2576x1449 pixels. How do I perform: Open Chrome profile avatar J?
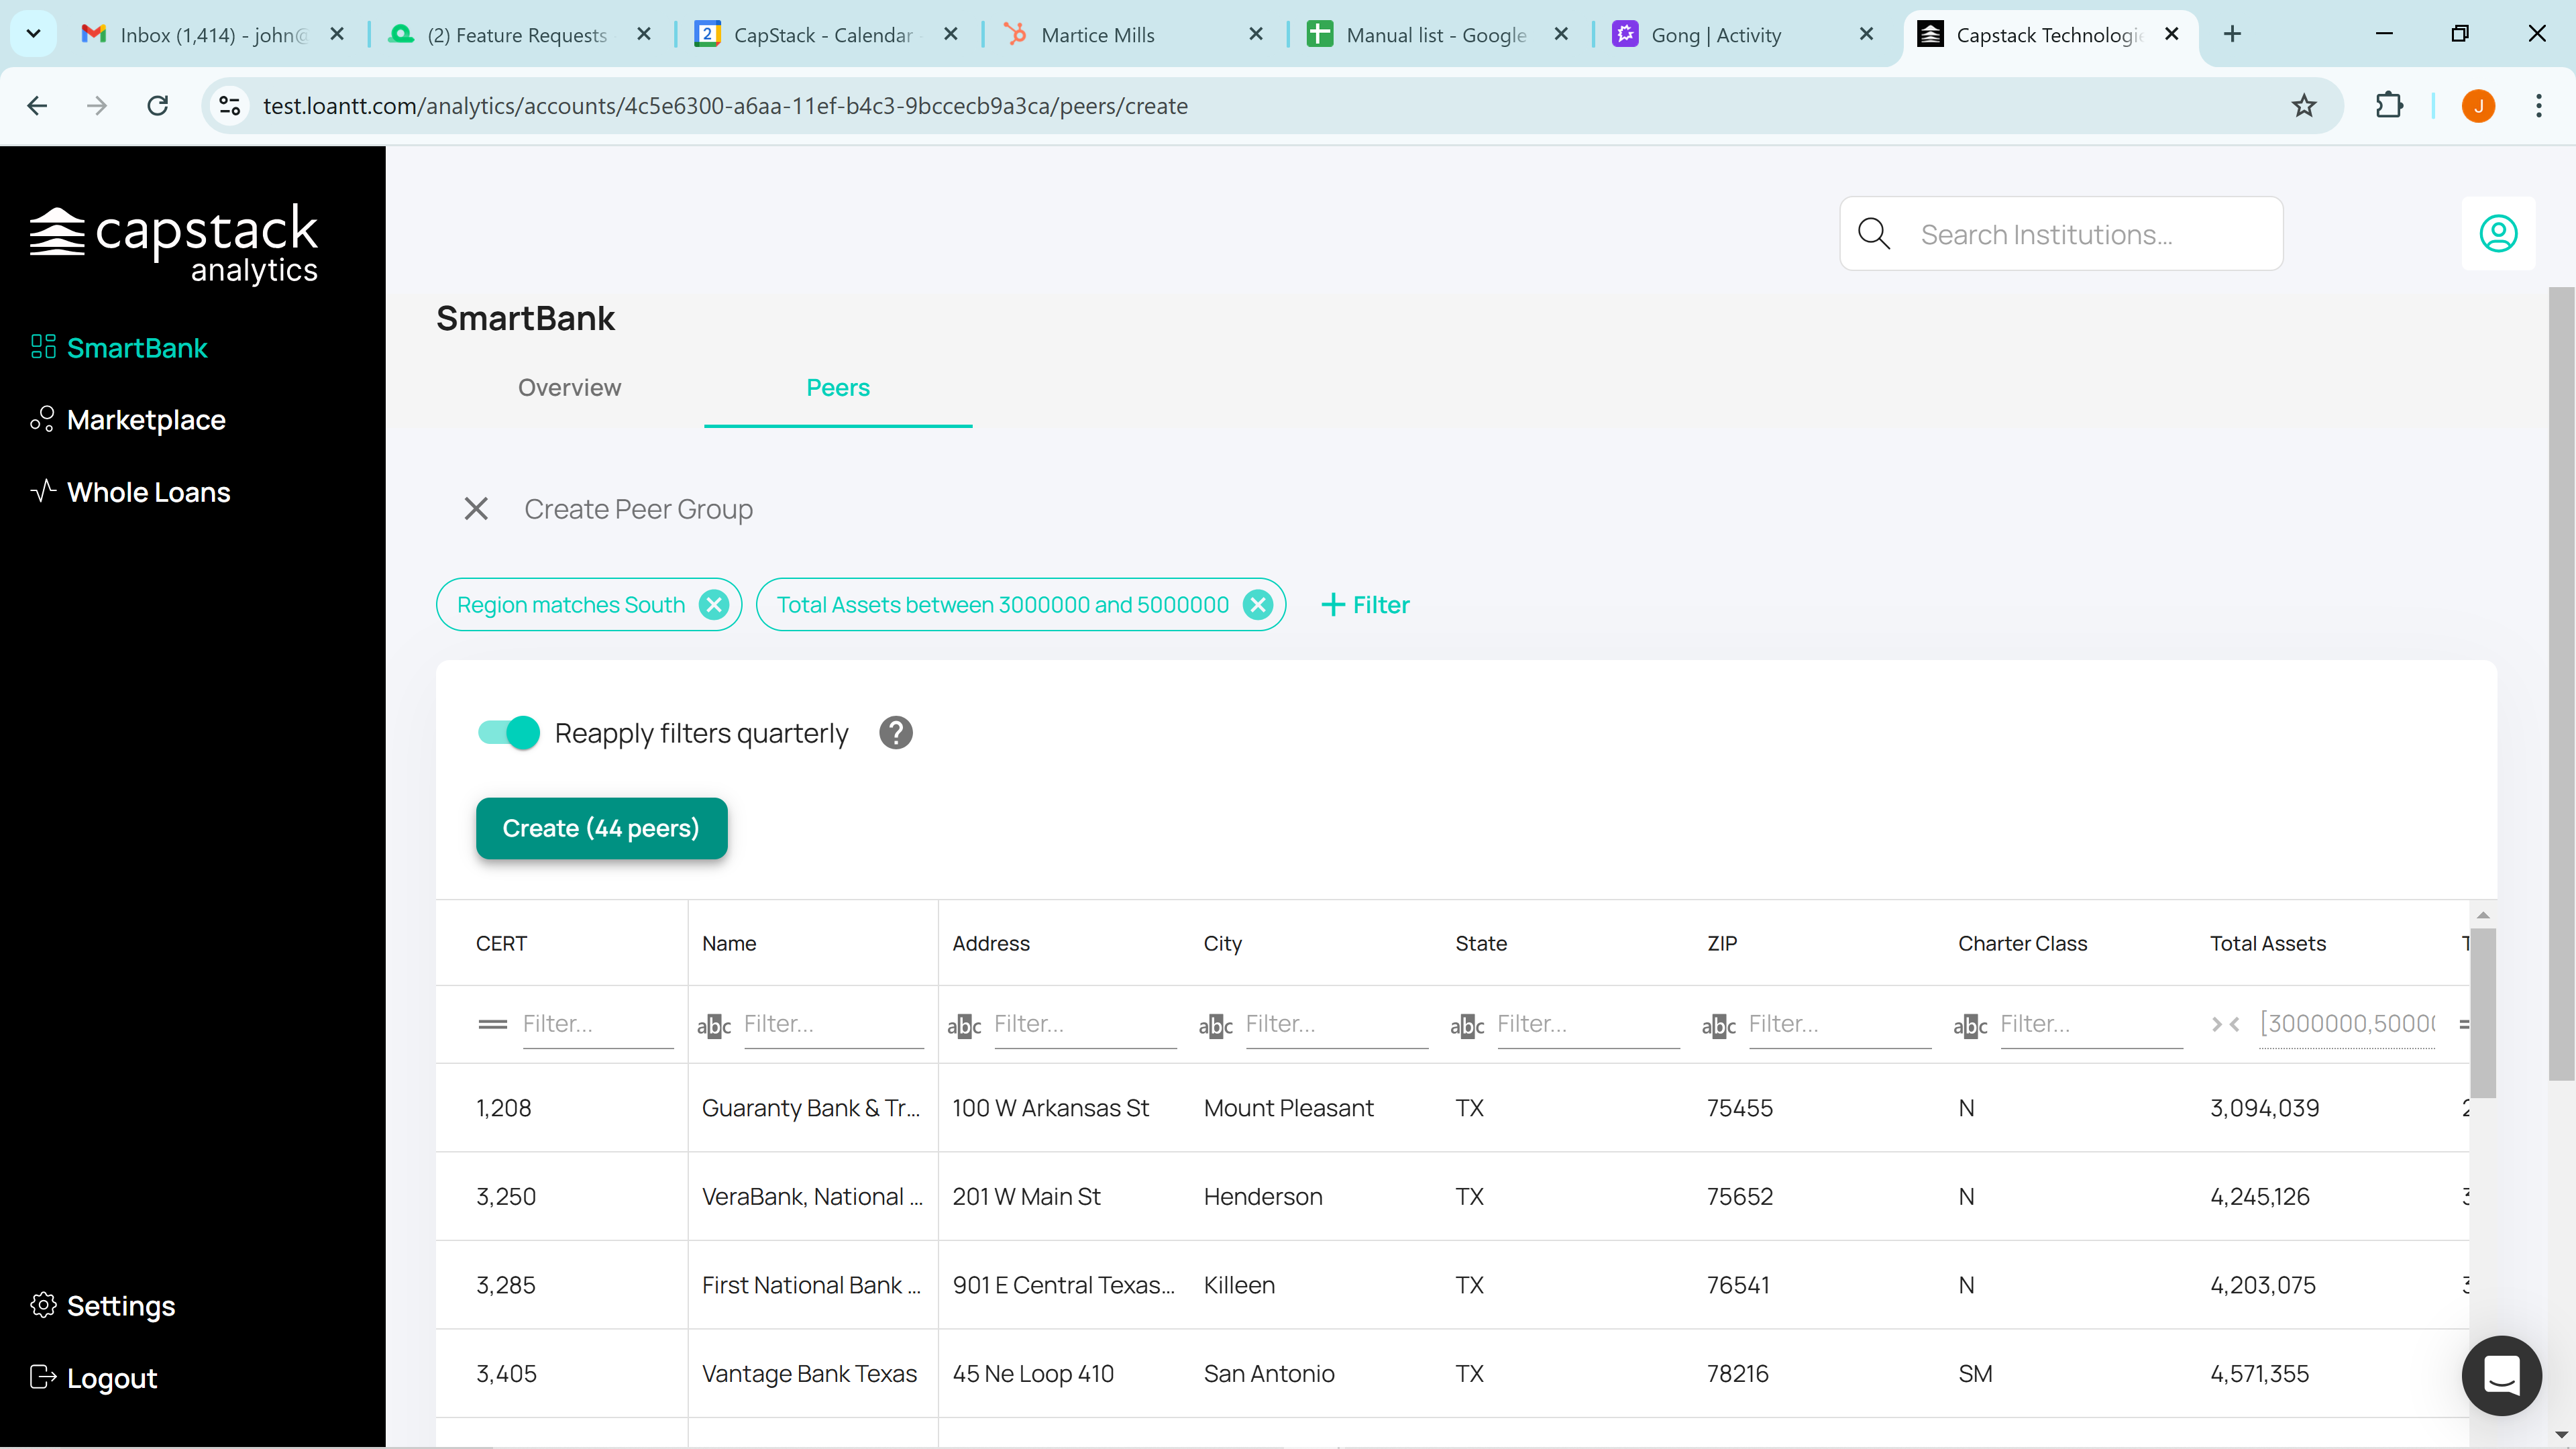coord(2478,106)
